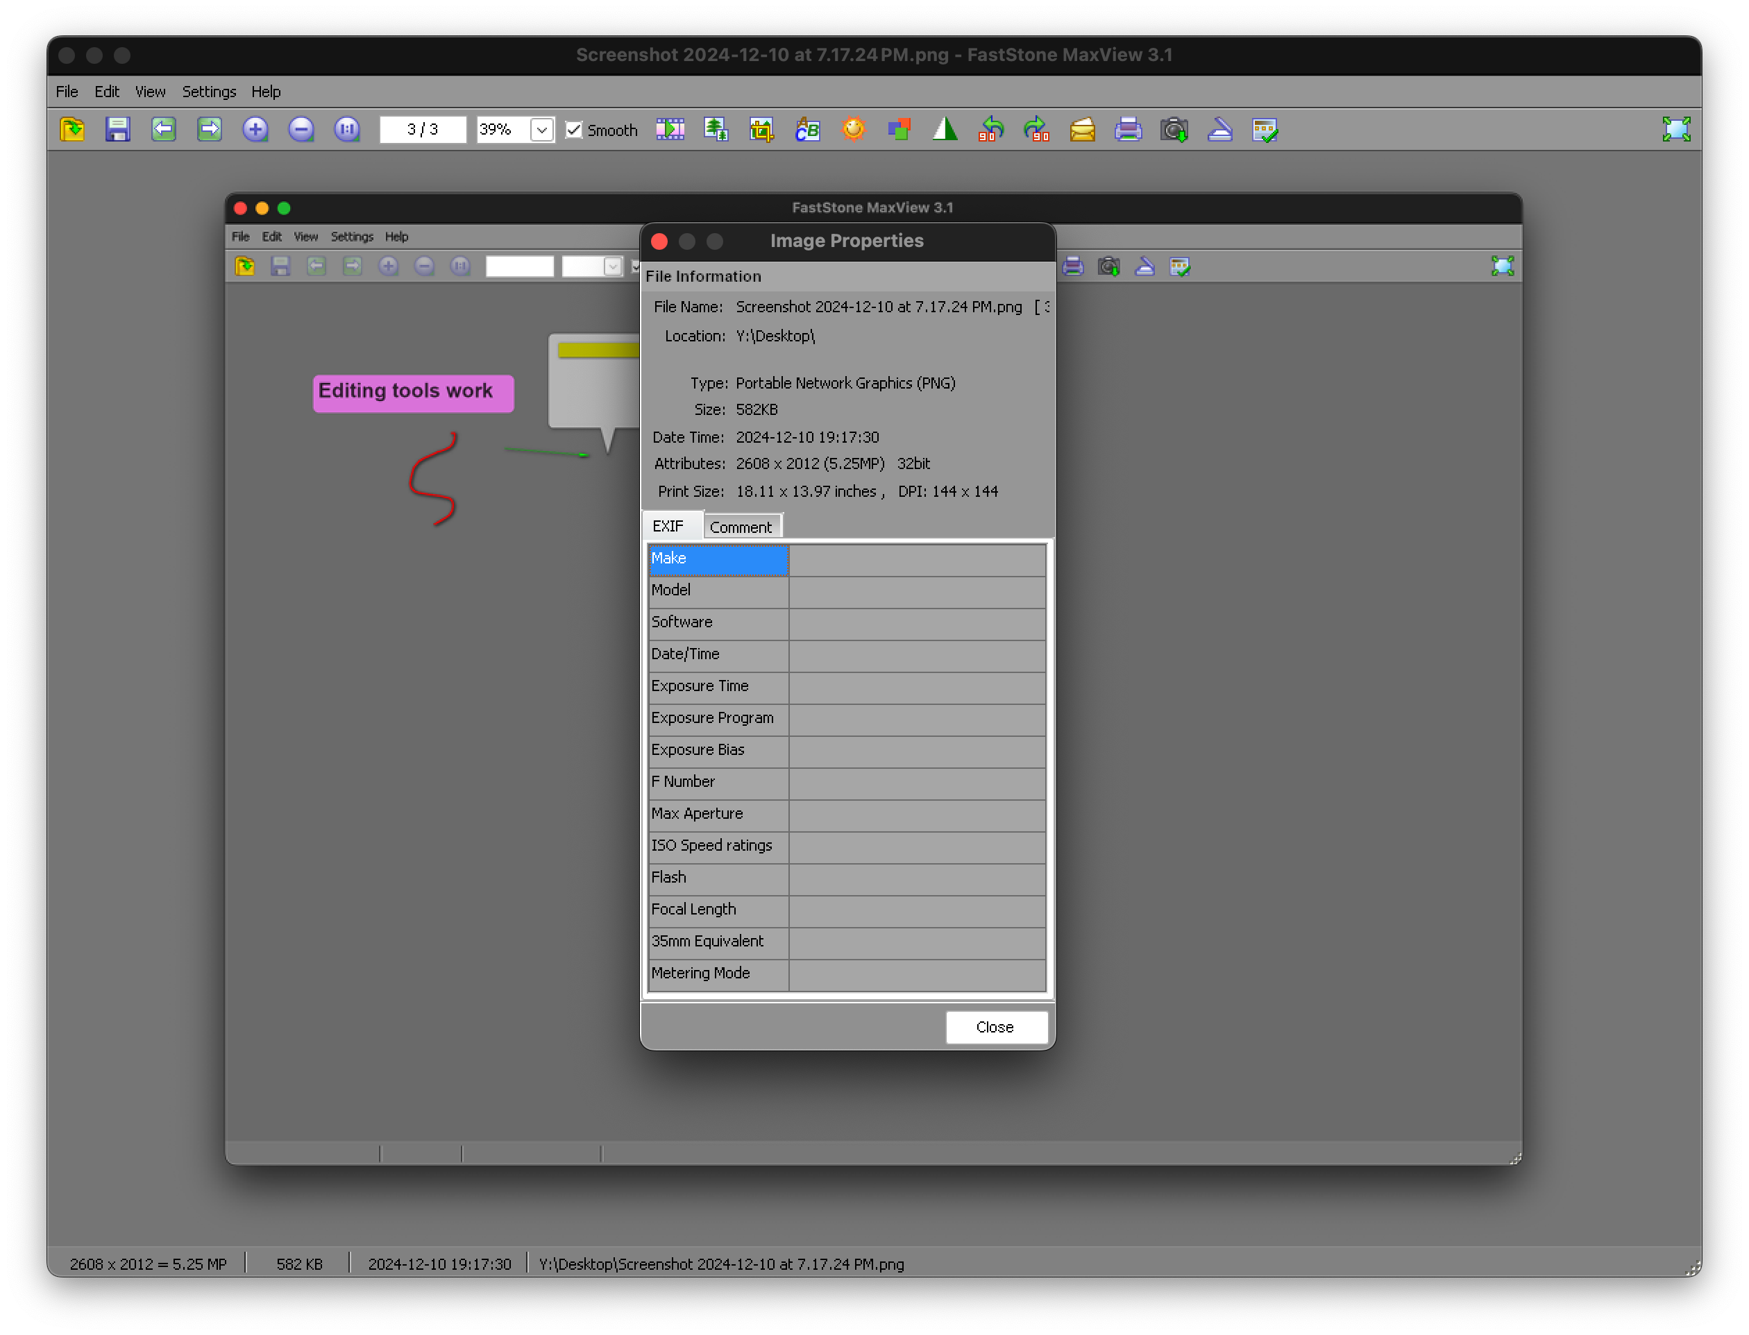Click the Y:\Desktop\Screenshot file path in status bar
Screen dimensions: 1749x1335
pos(722,1264)
